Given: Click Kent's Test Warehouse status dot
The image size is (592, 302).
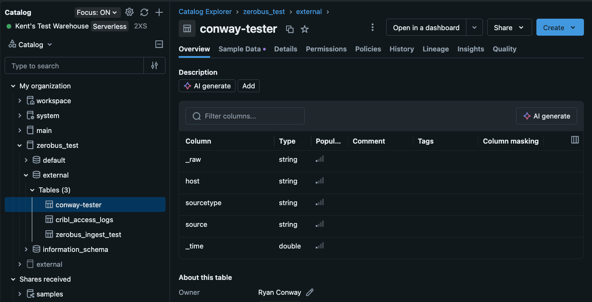Looking at the screenshot, I should pos(9,26).
